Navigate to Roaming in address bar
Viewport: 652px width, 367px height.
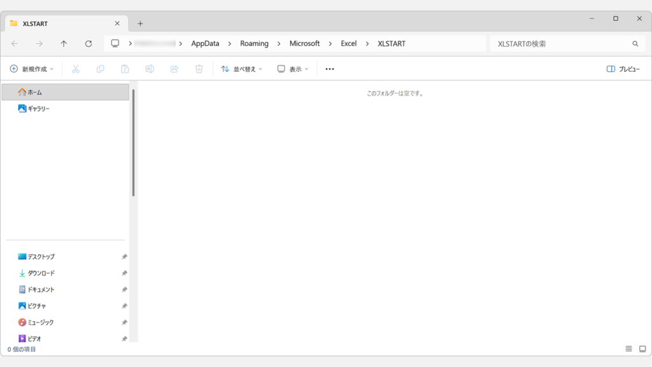[x=254, y=44]
